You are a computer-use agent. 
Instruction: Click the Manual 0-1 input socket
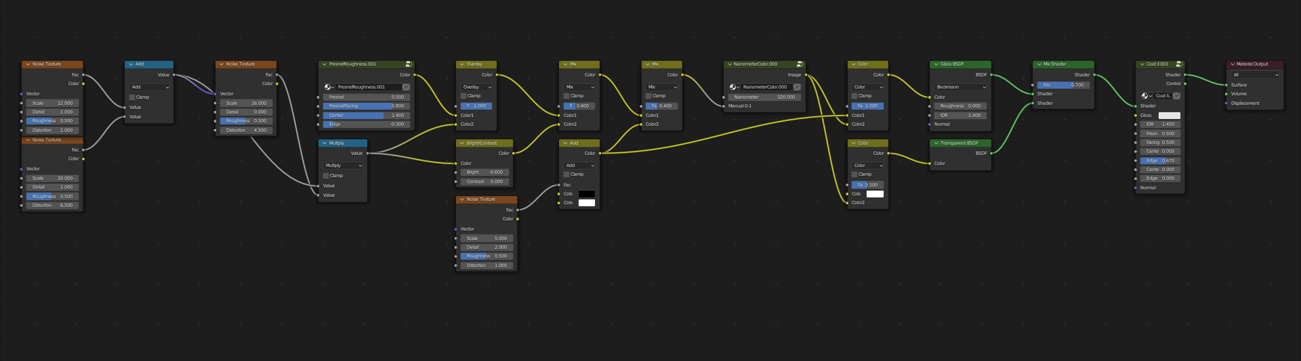[x=724, y=106]
